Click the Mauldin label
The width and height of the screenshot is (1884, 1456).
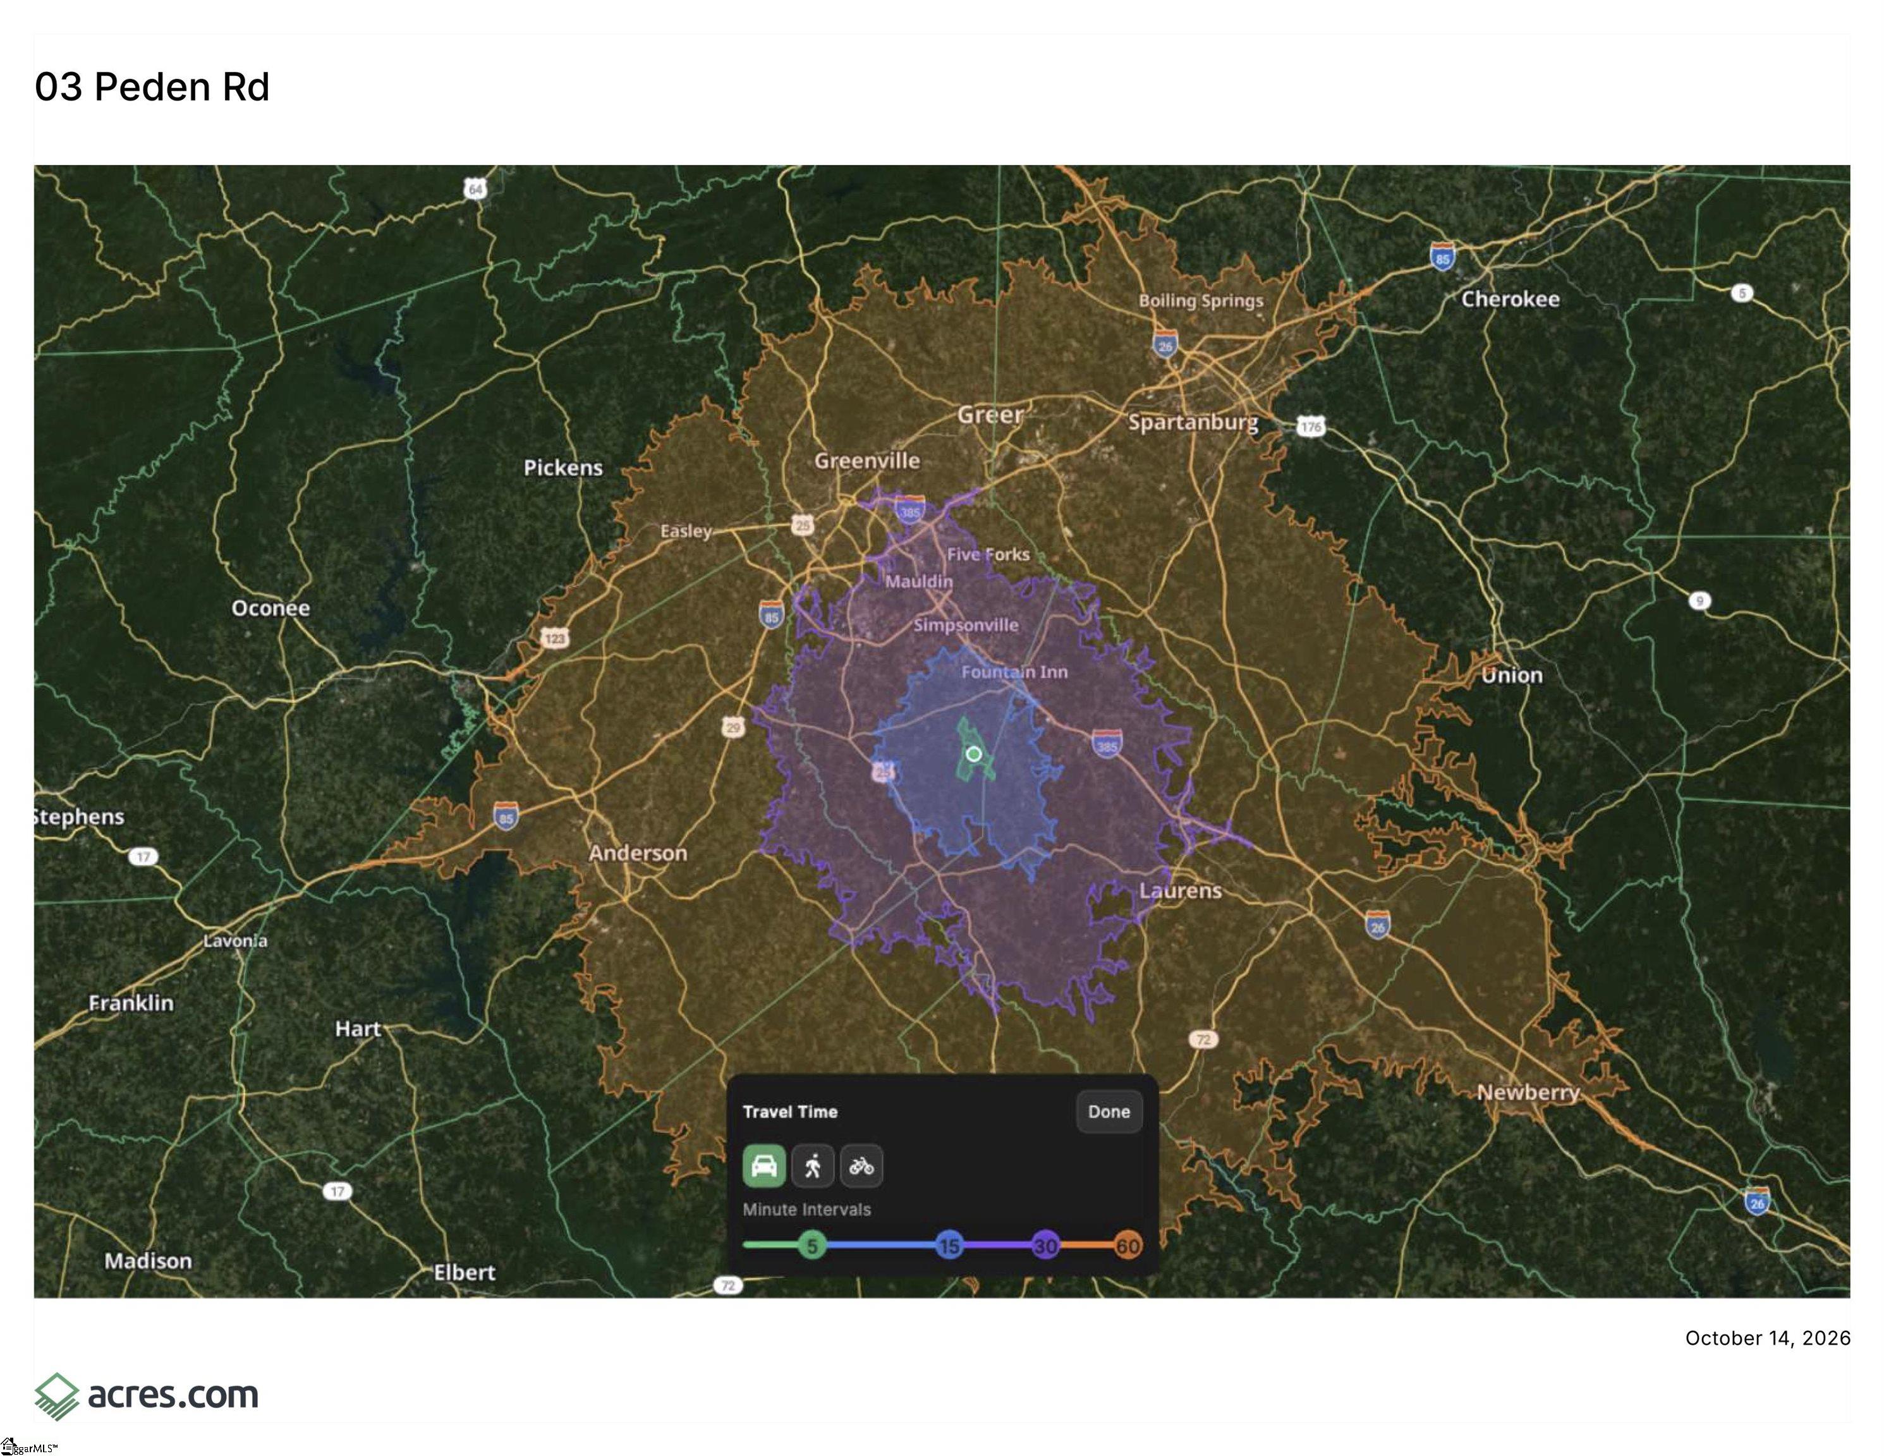[x=919, y=581]
